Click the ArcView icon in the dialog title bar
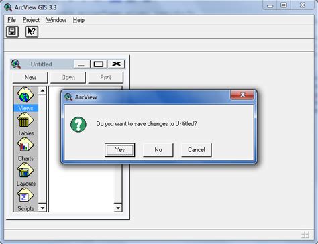Image resolution: width=318 pixels, height=244 pixels. 68,97
